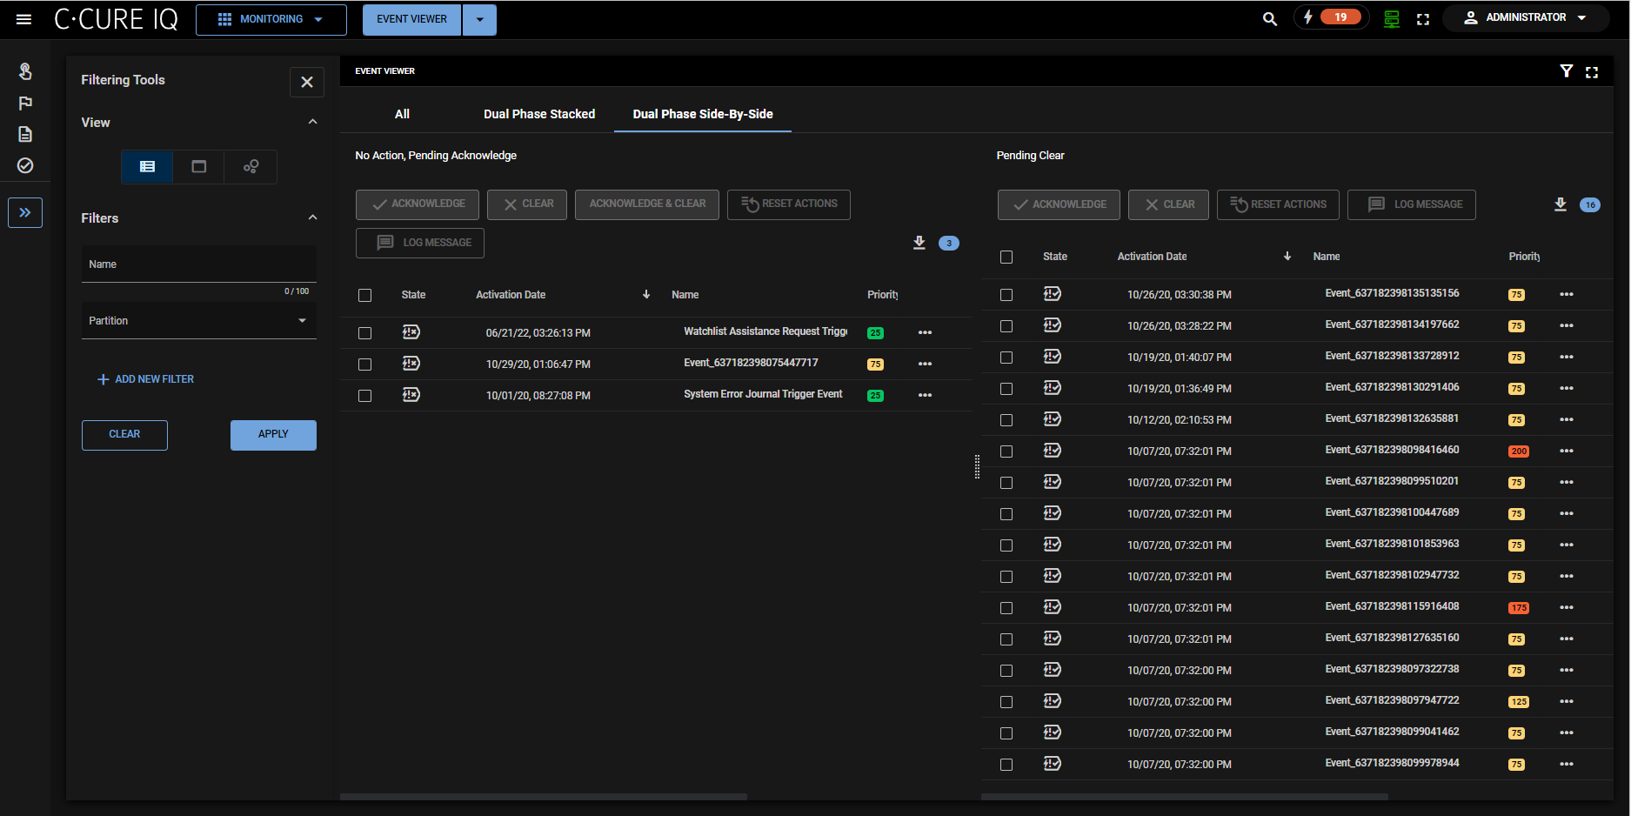The width and height of the screenshot is (1631, 816).
Task: Switch to the All tab
Action: 402,114
